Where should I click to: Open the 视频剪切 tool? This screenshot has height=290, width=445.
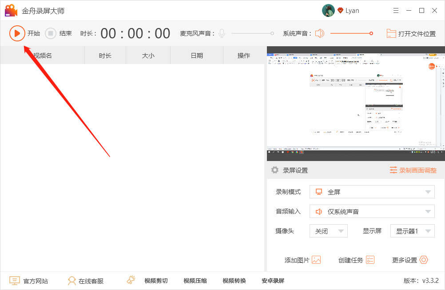(156, 281)
